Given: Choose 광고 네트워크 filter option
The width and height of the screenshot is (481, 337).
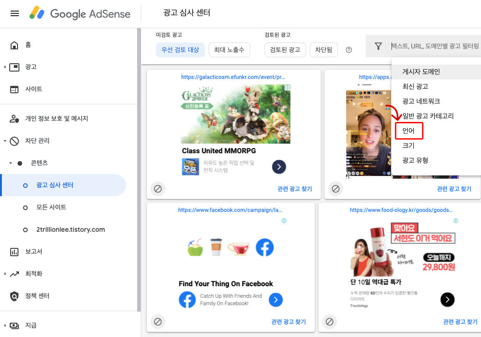Looking at the screenshot, I should coord(436,101).
